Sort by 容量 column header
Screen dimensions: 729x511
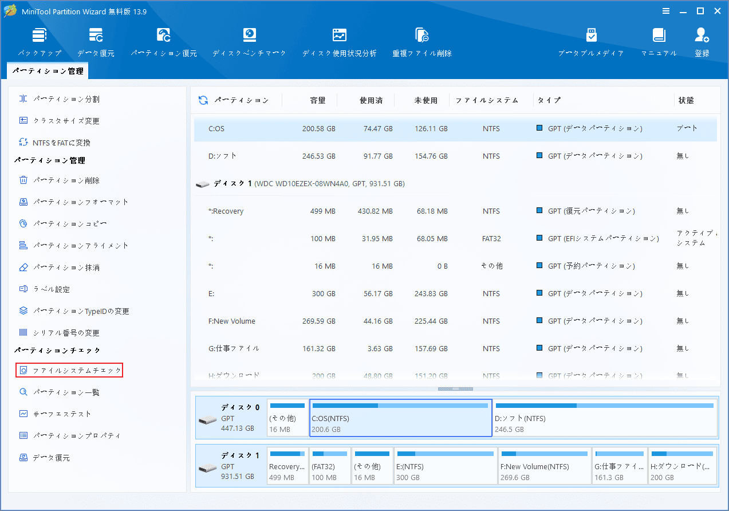[x=318, y=100]
